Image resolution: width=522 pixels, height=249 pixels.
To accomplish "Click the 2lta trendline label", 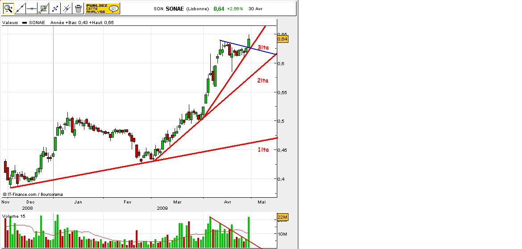I will click(262, 81).
